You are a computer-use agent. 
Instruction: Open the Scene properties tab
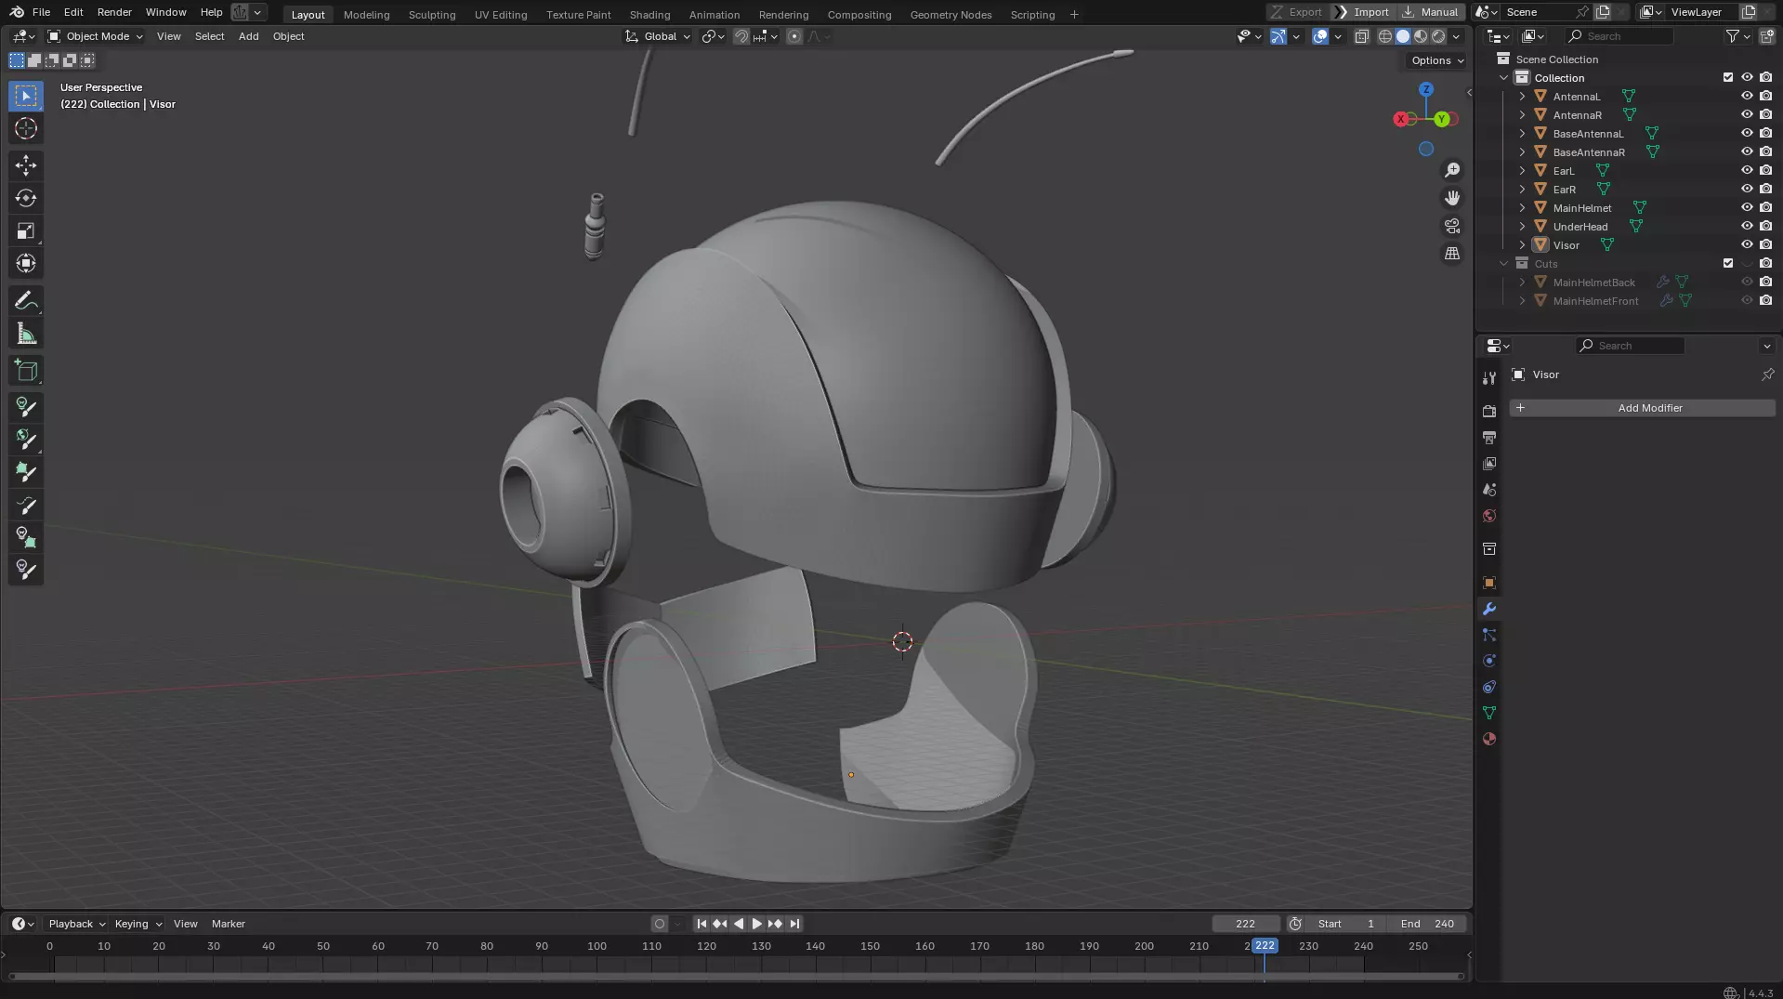pos(1489,490)
